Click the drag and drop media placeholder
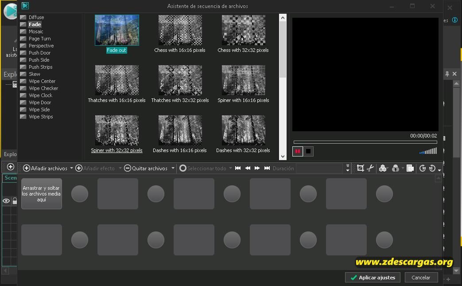This screenshot has width=462, height=286. click(42, 194)
